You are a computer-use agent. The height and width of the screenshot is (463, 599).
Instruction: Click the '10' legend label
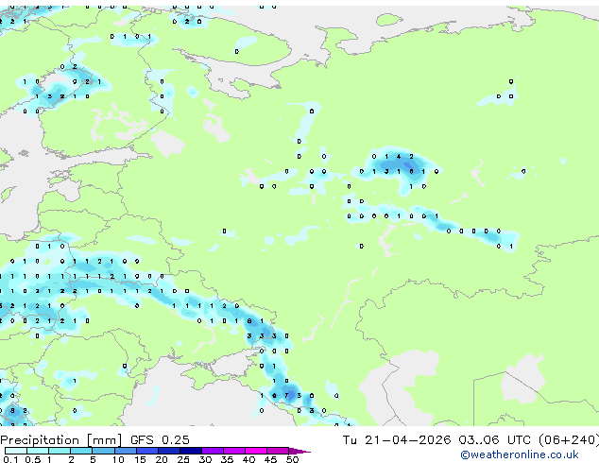[118, 459]
